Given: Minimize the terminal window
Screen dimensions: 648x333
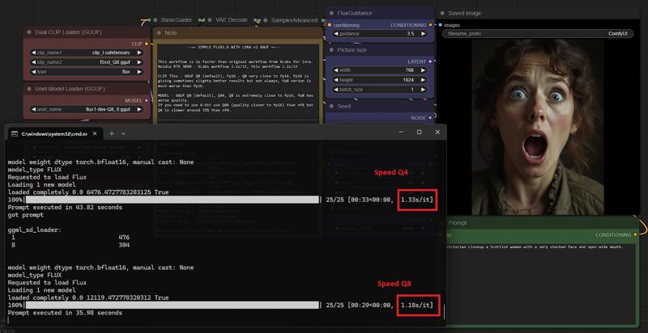Looking at the screenshot, I should [401, 132].
